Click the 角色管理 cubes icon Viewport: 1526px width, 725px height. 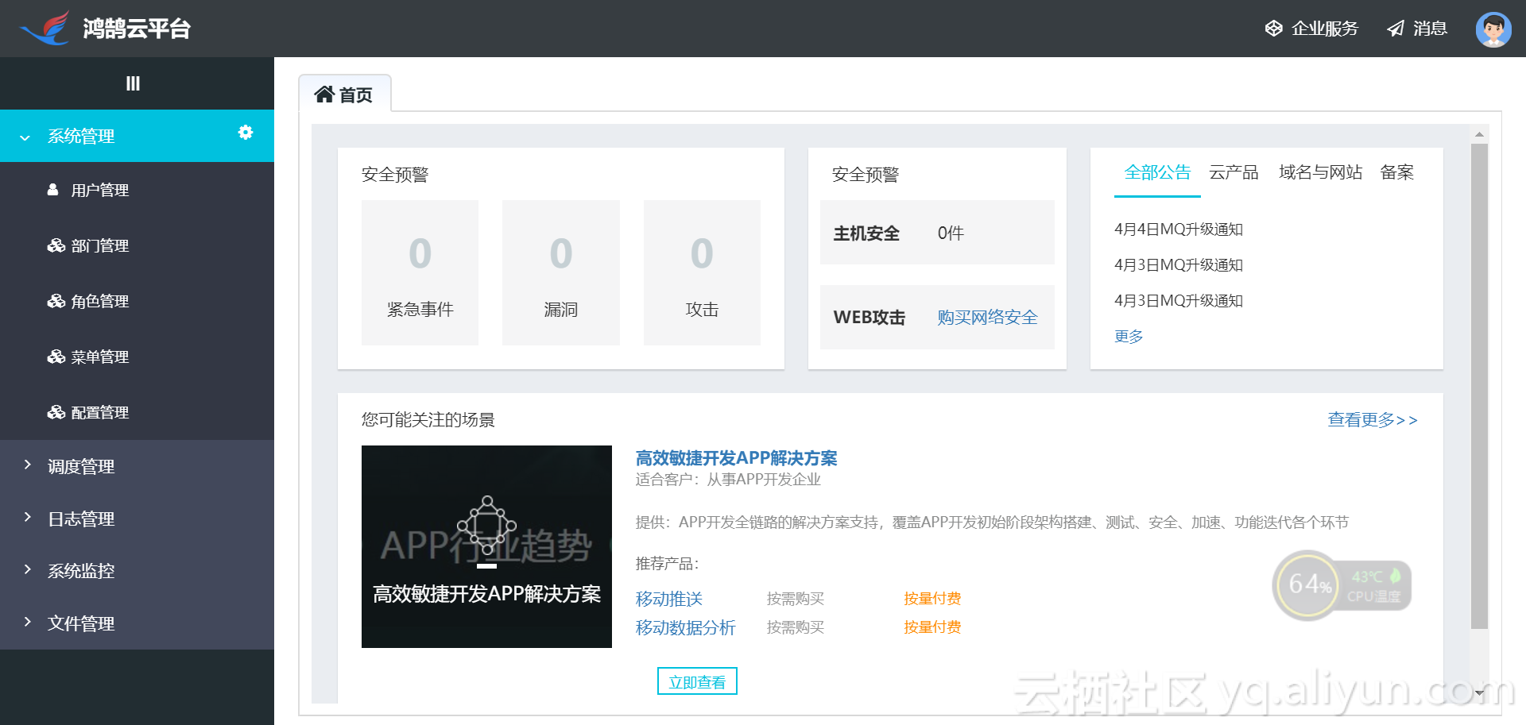56,301
